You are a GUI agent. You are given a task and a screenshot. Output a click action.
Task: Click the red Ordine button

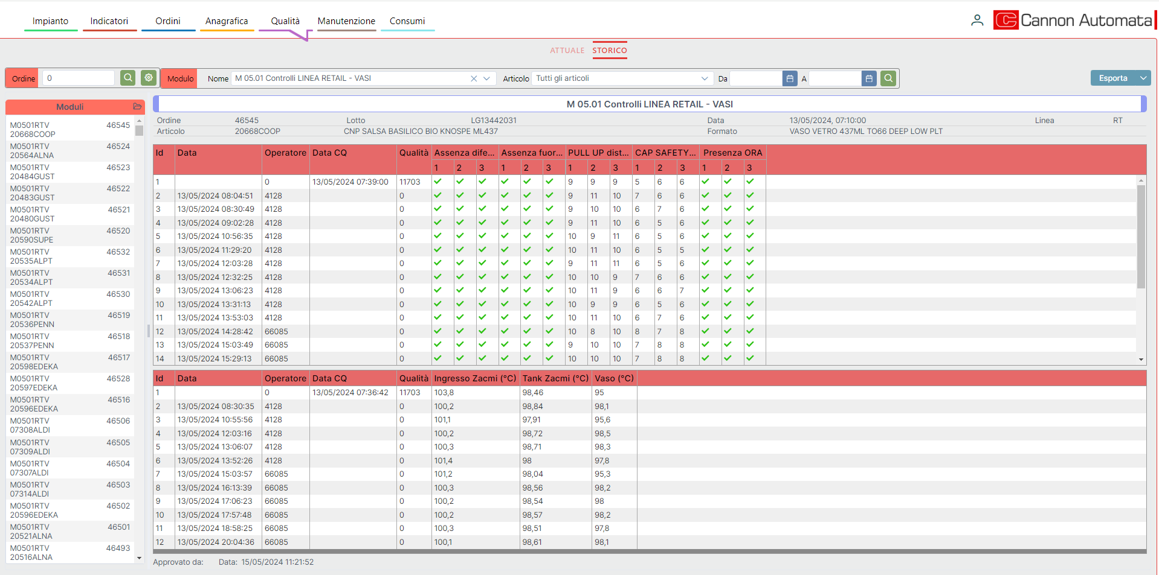[x=24, y=78]
